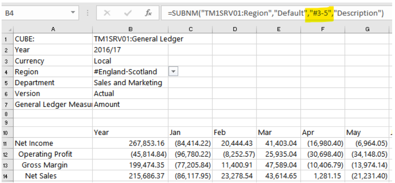Select column A header
This screenshot has height=183, width=395.
[52, 29]
